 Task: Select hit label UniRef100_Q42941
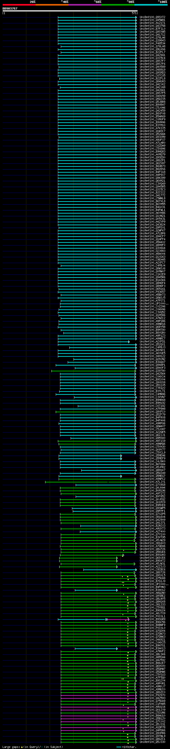(152, 55)
